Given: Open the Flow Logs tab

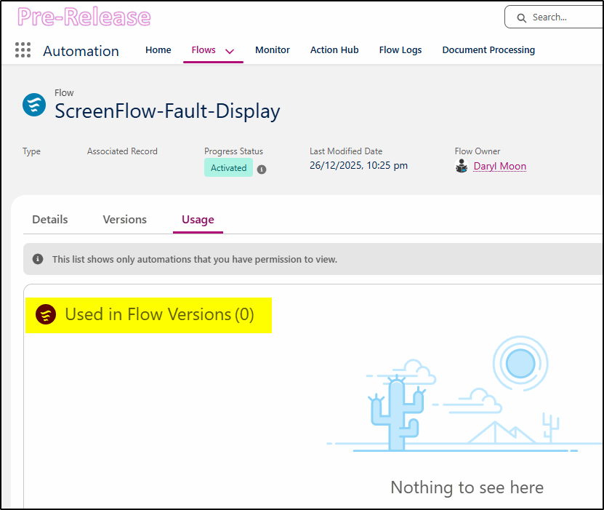Looking at the screenshot, I should pyautogui.click(x=400, y=50).
